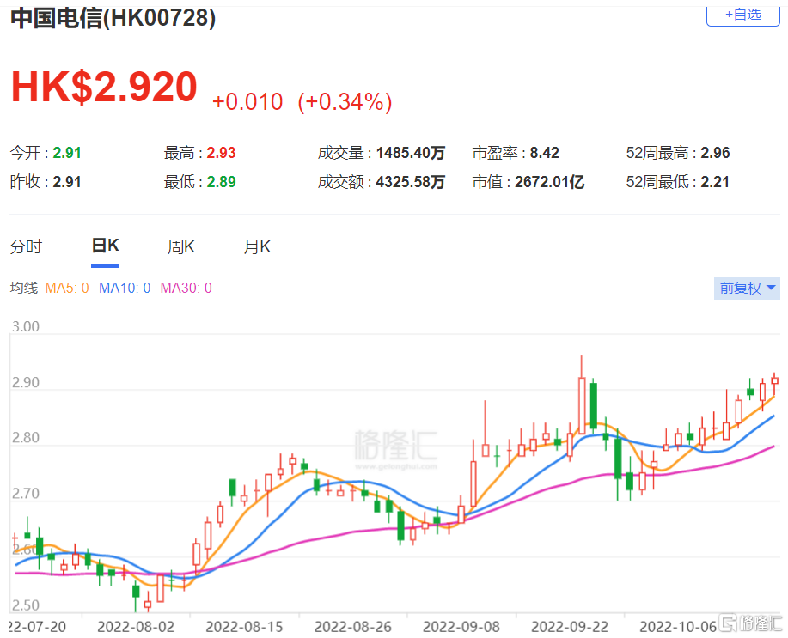Click the 今开 opening price 2.91
The width and height of the screenshot is (788, 638).
(67, 153)
